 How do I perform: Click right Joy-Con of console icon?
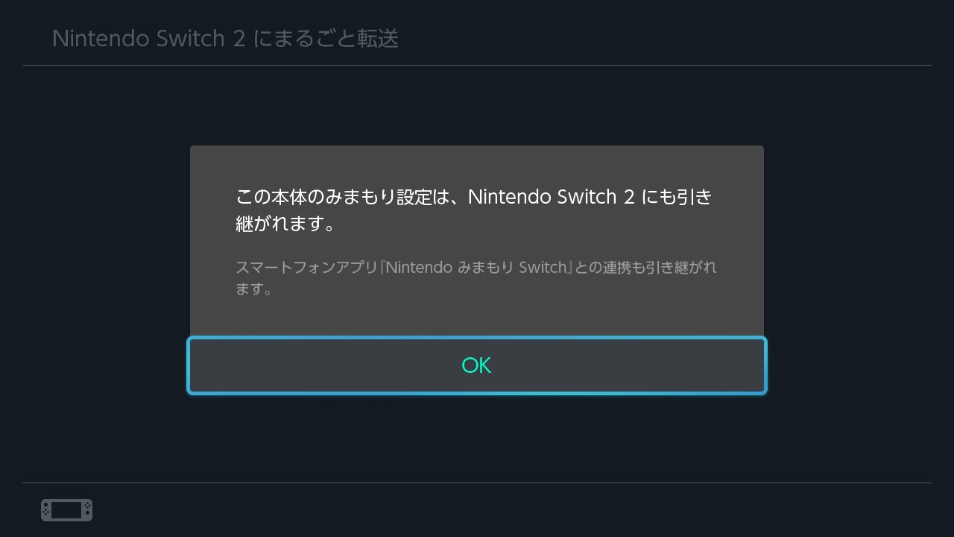[x=87, y=510]
